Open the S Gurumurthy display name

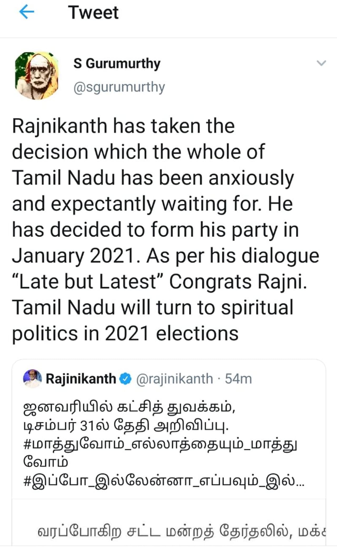coord(117,64)
